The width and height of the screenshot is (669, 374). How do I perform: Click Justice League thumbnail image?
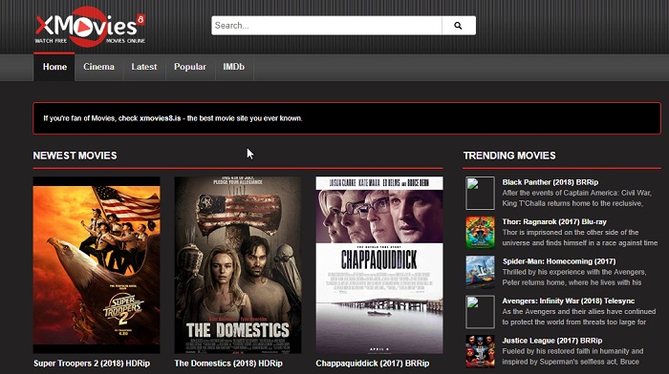480,351
